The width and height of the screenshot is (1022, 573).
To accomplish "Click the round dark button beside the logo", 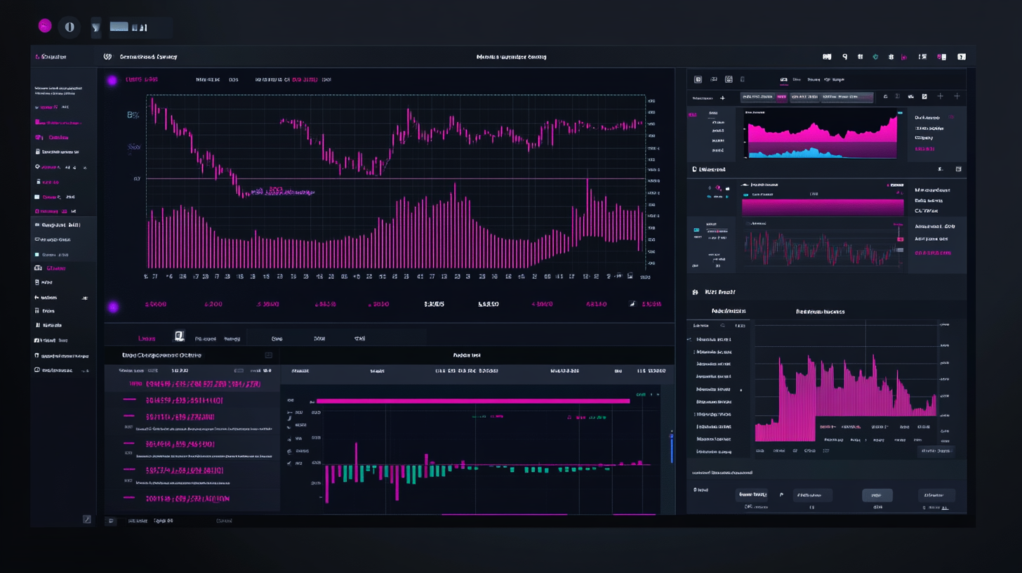I will [69, 27].
